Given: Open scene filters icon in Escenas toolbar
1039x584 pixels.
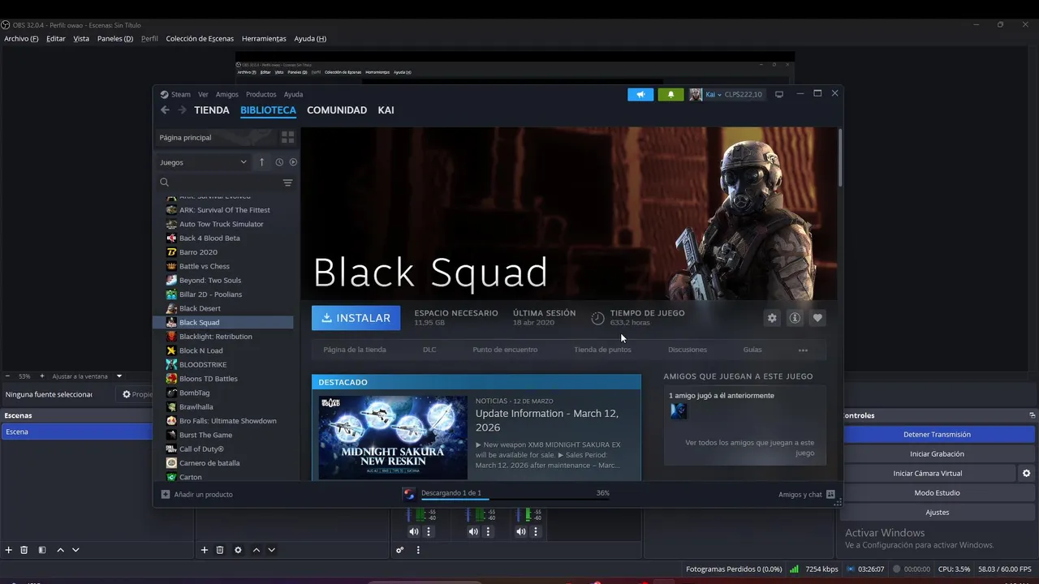Looking at the screenshot, I should point(42,550).
